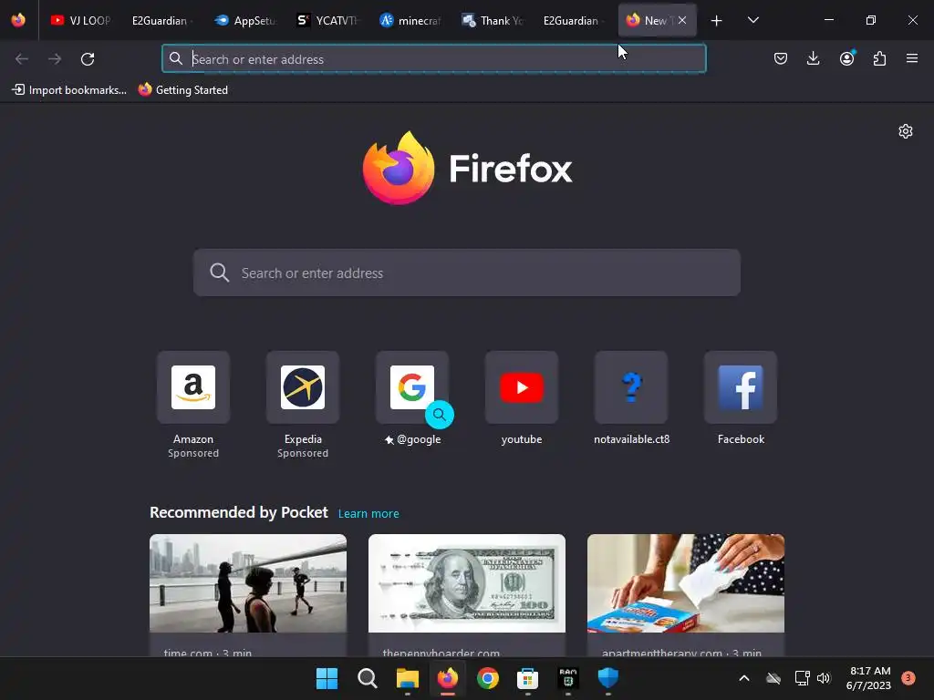The image size is (934, 700).
Task: Open the network status tray icon
Action: coord(802,678)
